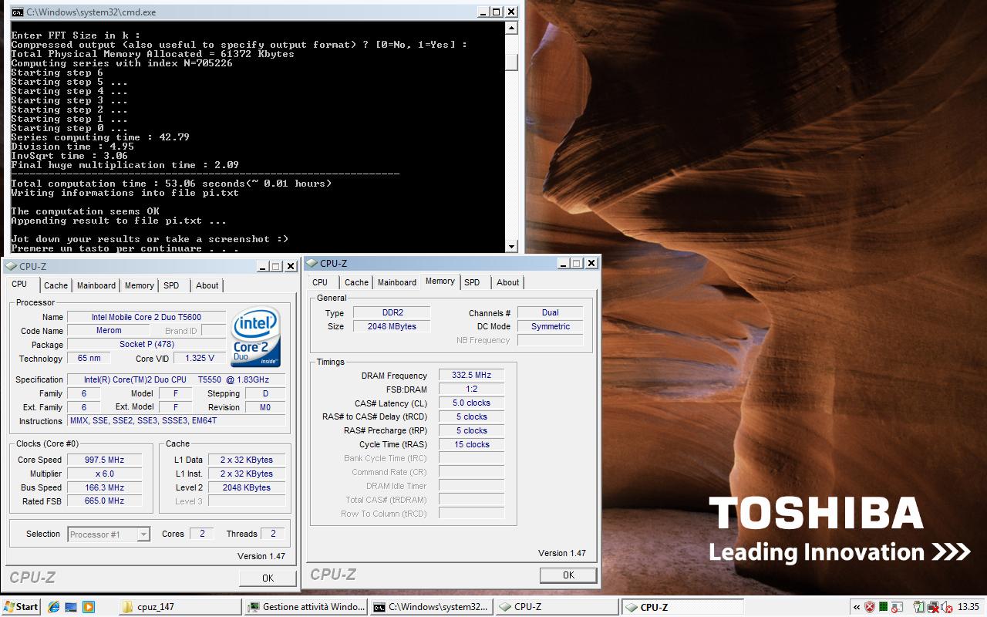Click the Level 2 cache value '2048 KBytes'
The height and width of the screenshot is (617, 987).
(247, 487)
